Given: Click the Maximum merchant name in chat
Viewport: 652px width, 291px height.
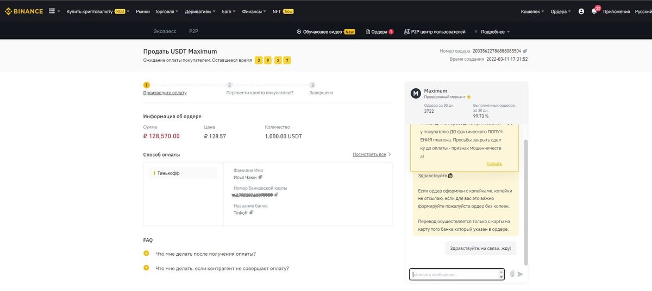Looking at the screenshot, I should [x=436, y=91].
